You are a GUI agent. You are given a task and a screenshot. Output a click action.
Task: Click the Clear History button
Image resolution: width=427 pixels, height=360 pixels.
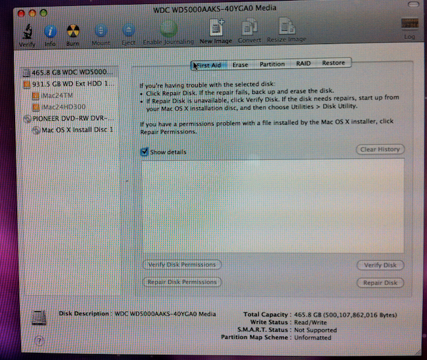(380, 150)
